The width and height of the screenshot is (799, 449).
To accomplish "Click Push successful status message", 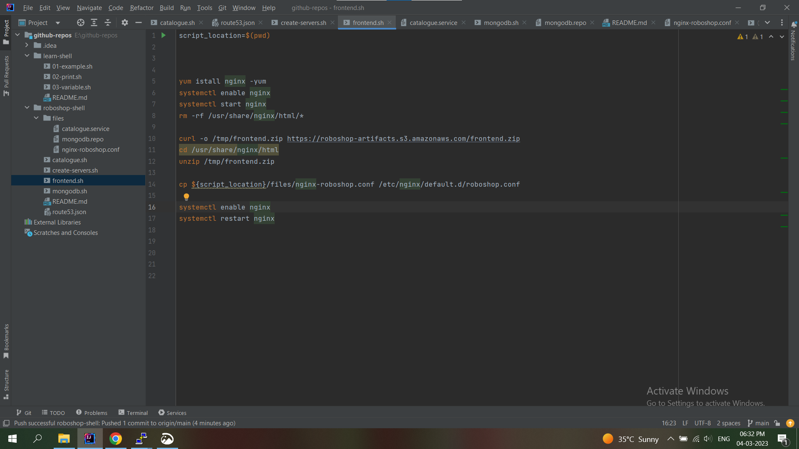I will coord(124,423).
